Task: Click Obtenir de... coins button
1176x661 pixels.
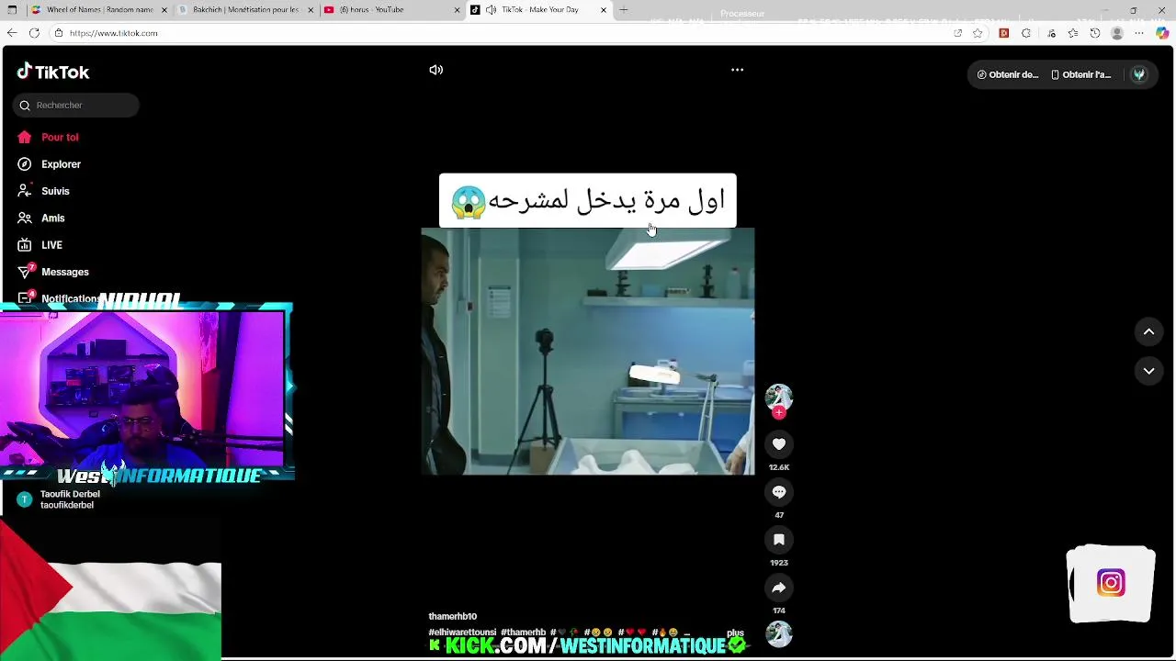Action: tap(1008, 75)
